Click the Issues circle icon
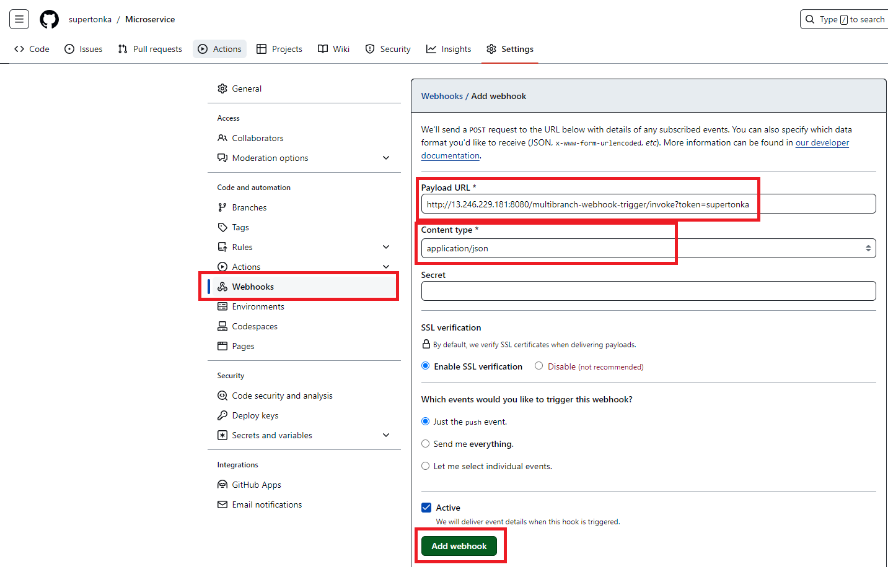This screenshot has height=567, width=888. pos(69,49)
